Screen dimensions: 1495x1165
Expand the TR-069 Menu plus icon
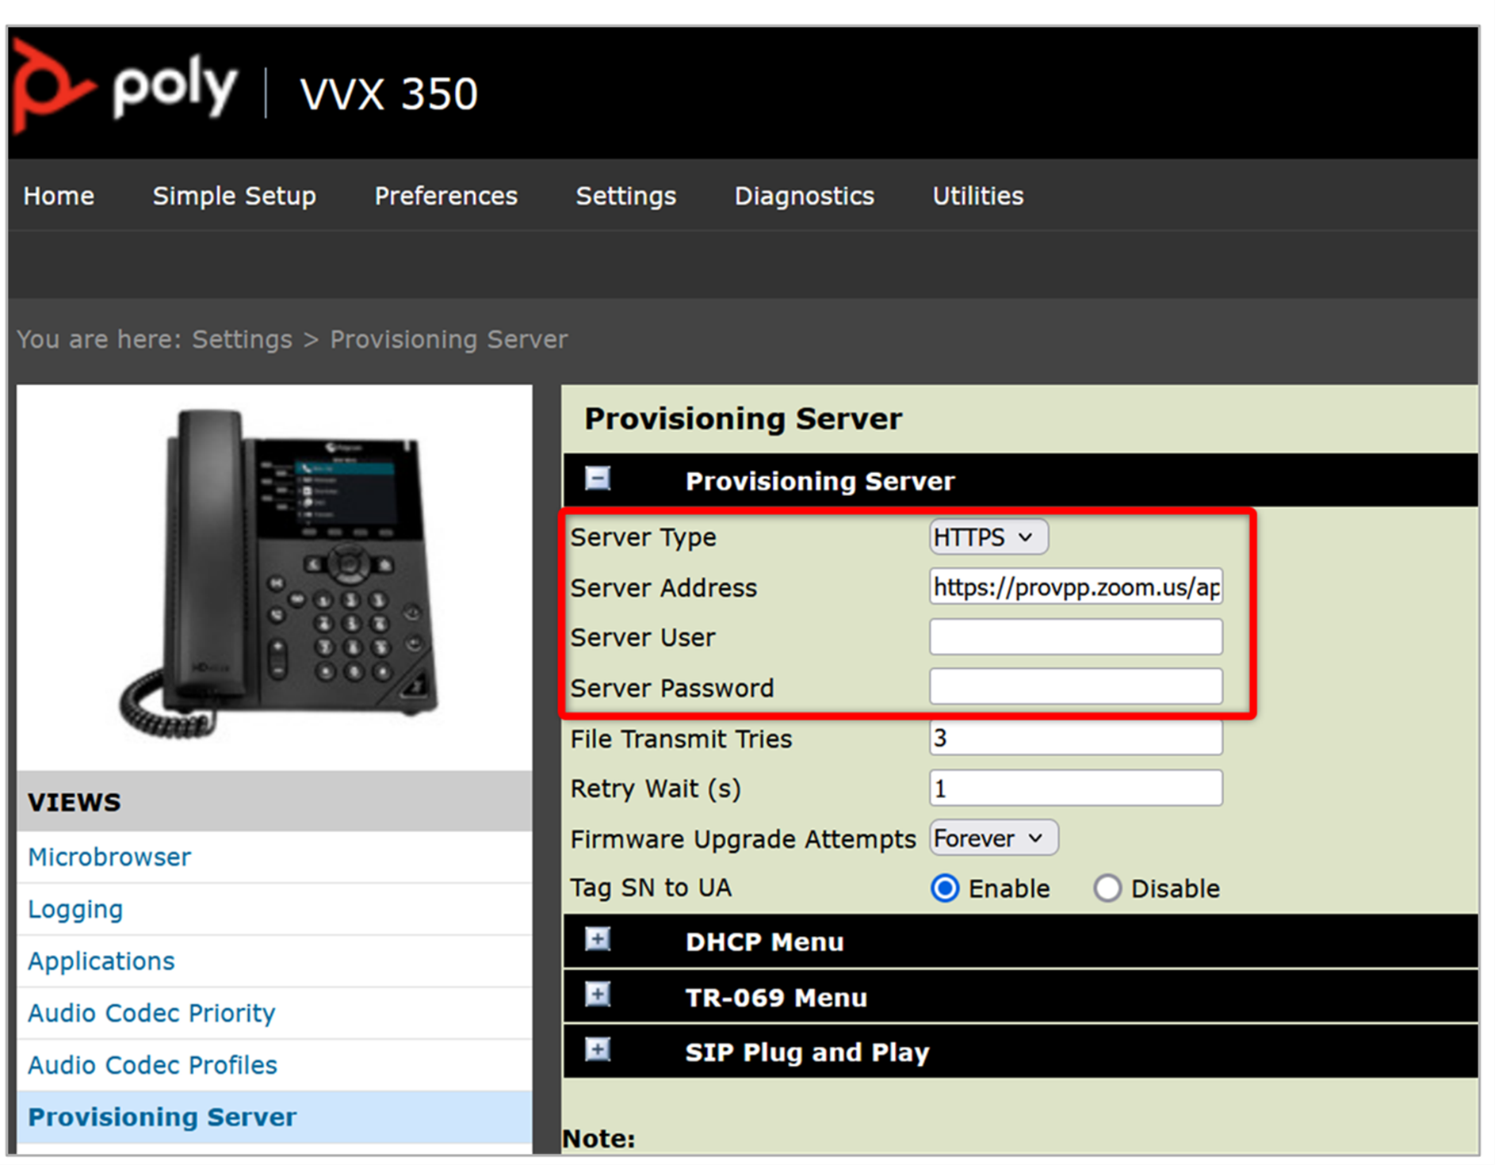point(598,994)
